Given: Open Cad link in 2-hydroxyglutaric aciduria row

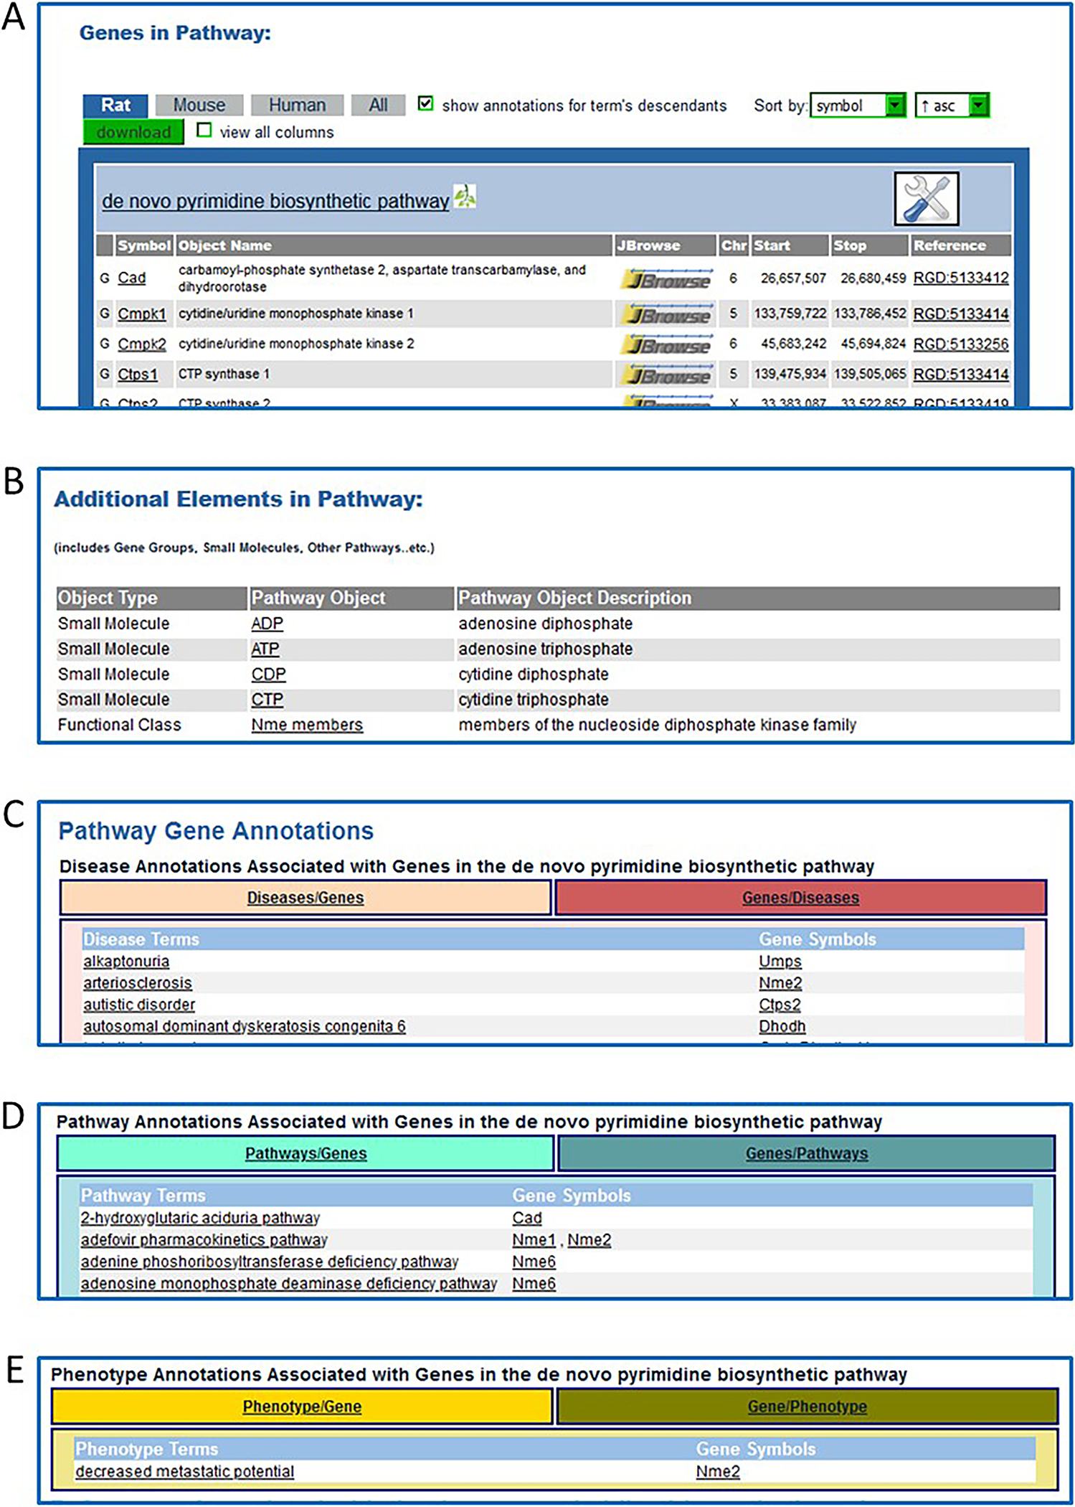Looking at the screenshot, I should pyautogui.click(x=527, y=1218).
